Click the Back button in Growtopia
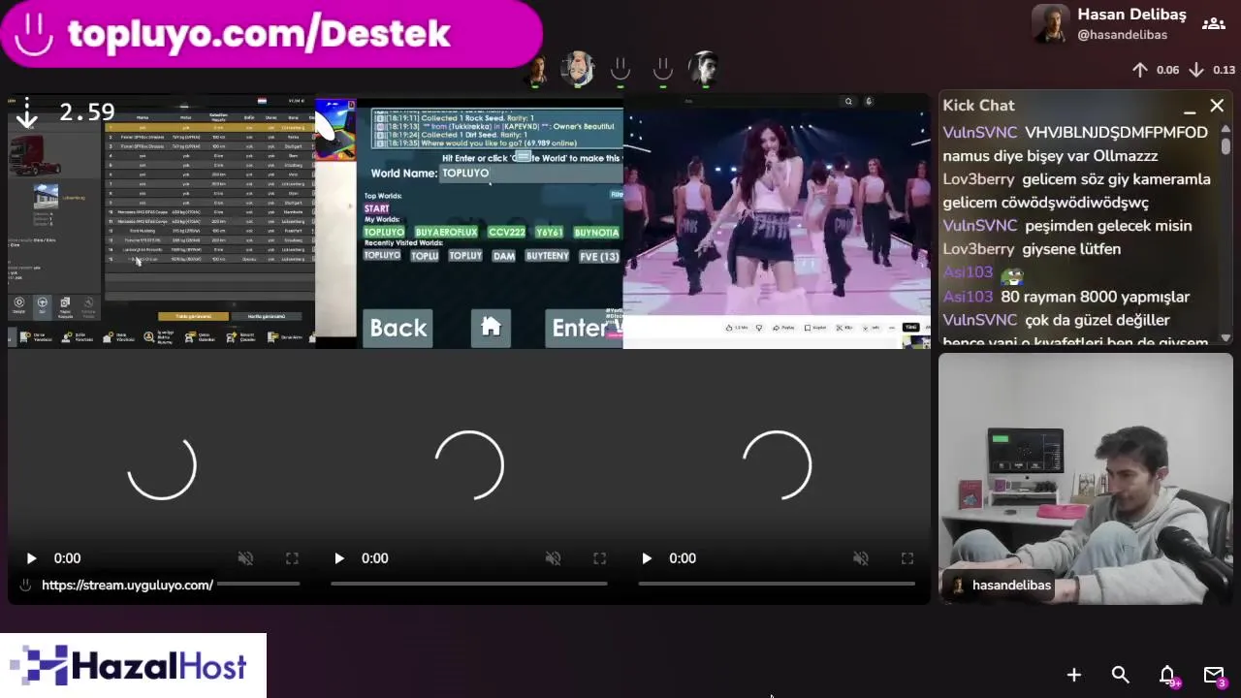The image size is (1241, 698). (x=398, y=328)
